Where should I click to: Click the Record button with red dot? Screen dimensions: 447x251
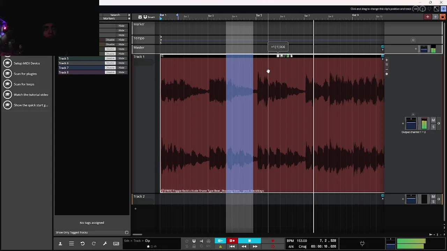tap(273, 241)
